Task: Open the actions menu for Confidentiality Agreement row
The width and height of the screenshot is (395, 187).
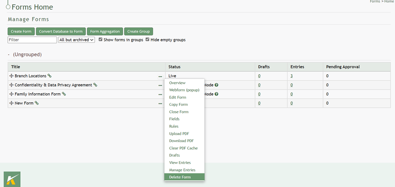Action: click(160, 85)
